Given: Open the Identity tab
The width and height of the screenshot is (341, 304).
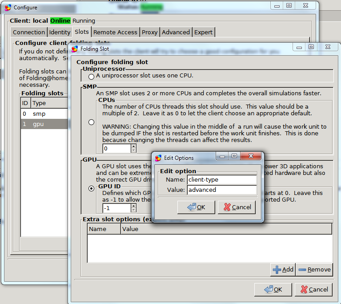Looking at the screenshot, I should (x=60, y=32).
